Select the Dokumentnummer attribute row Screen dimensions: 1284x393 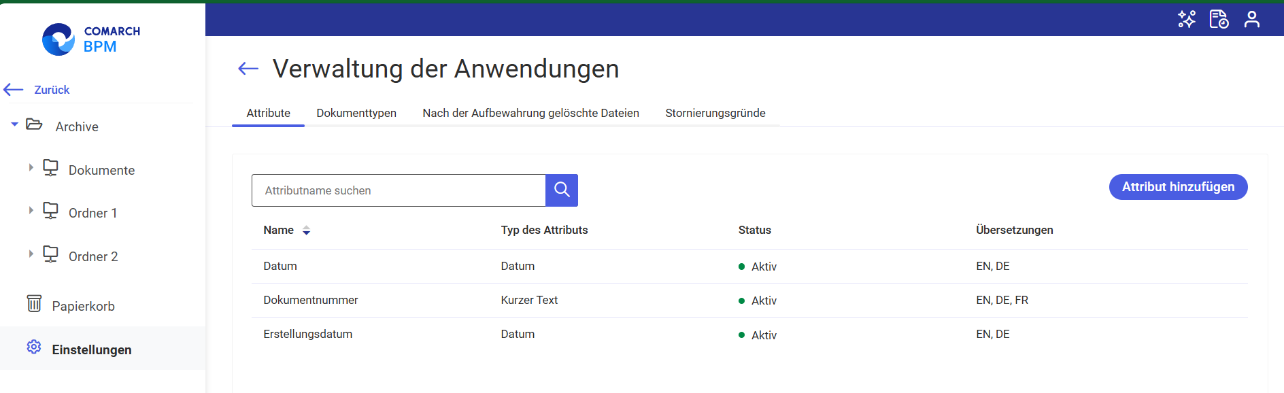tap(749, 300)
